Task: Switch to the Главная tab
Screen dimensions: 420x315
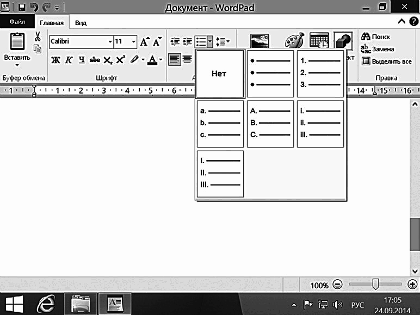Action: [x=52, y=23]
